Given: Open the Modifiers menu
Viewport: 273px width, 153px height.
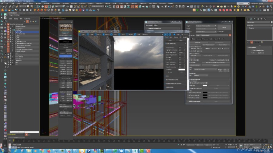Looking at the screenshot, I should [x=38, y=3].
